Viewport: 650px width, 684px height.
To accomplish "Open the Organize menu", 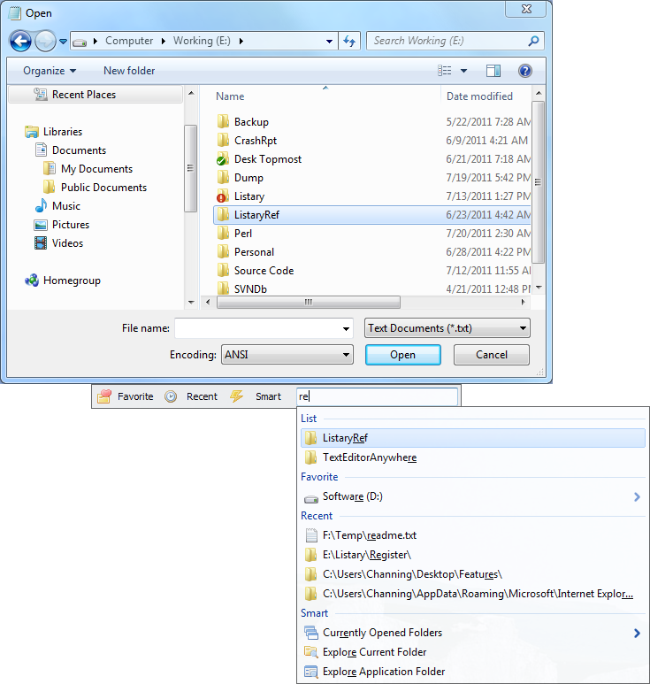I will coord(50,71).
